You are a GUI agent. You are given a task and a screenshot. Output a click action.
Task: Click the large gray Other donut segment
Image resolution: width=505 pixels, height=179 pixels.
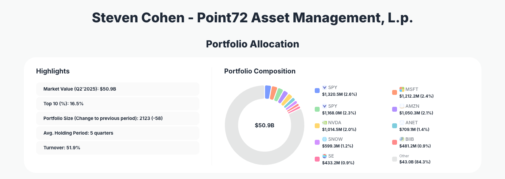point(242,147)
